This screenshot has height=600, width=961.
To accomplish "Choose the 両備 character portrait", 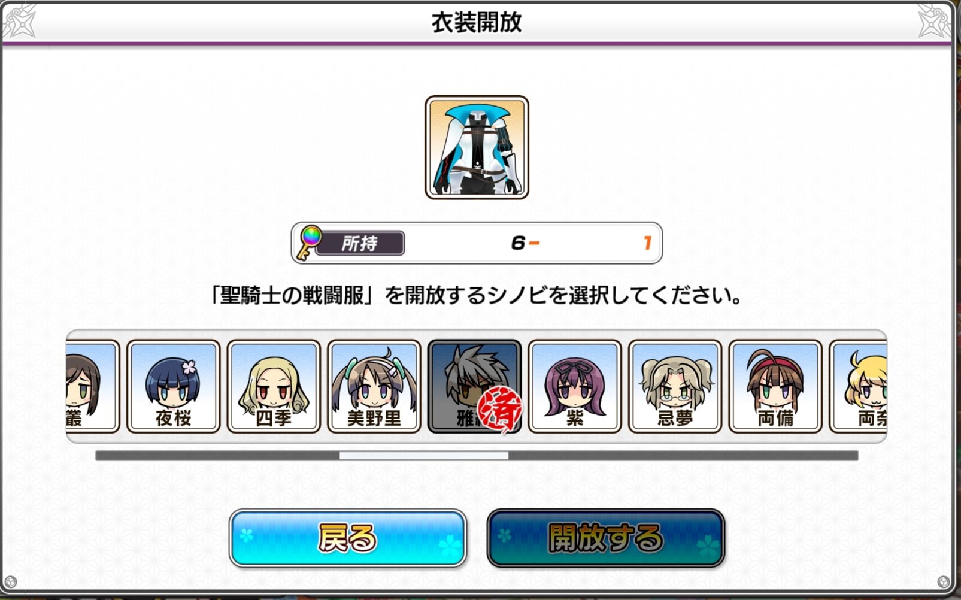I will click(775, 386).
